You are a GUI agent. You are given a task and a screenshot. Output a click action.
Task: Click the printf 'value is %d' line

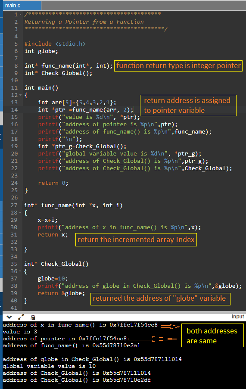[x=89, y=117]
